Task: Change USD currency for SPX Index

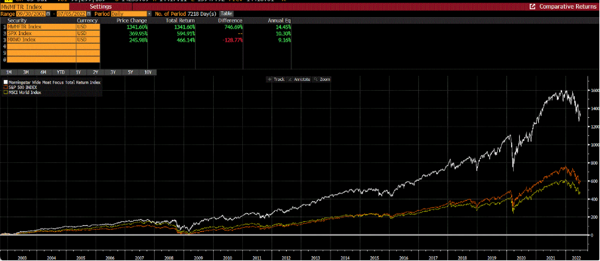Action: (88, 34)
